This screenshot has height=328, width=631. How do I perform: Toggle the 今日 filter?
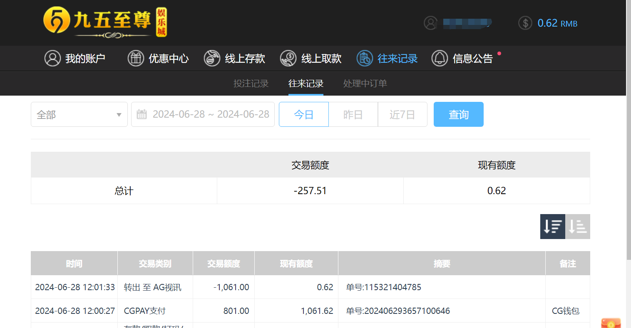click(x=303, y=114)
